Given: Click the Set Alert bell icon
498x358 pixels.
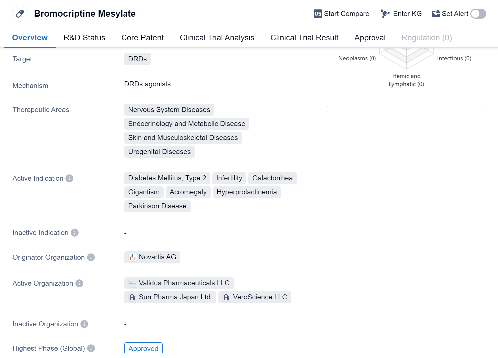Looking at the screenshot, I should tap(436, 14).
